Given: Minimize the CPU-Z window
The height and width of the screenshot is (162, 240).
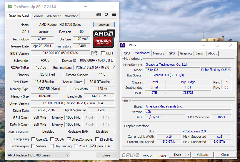Looking at the screenshot, I should pyautogui.click(x=204, y=45).
